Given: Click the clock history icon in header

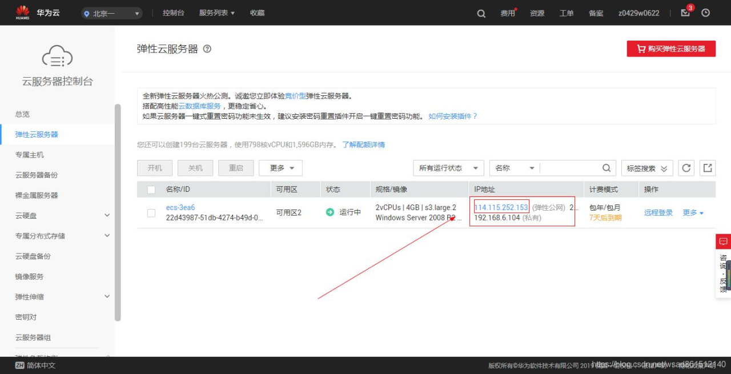Looking at the screenshot, I should click(x=706, y=13).
